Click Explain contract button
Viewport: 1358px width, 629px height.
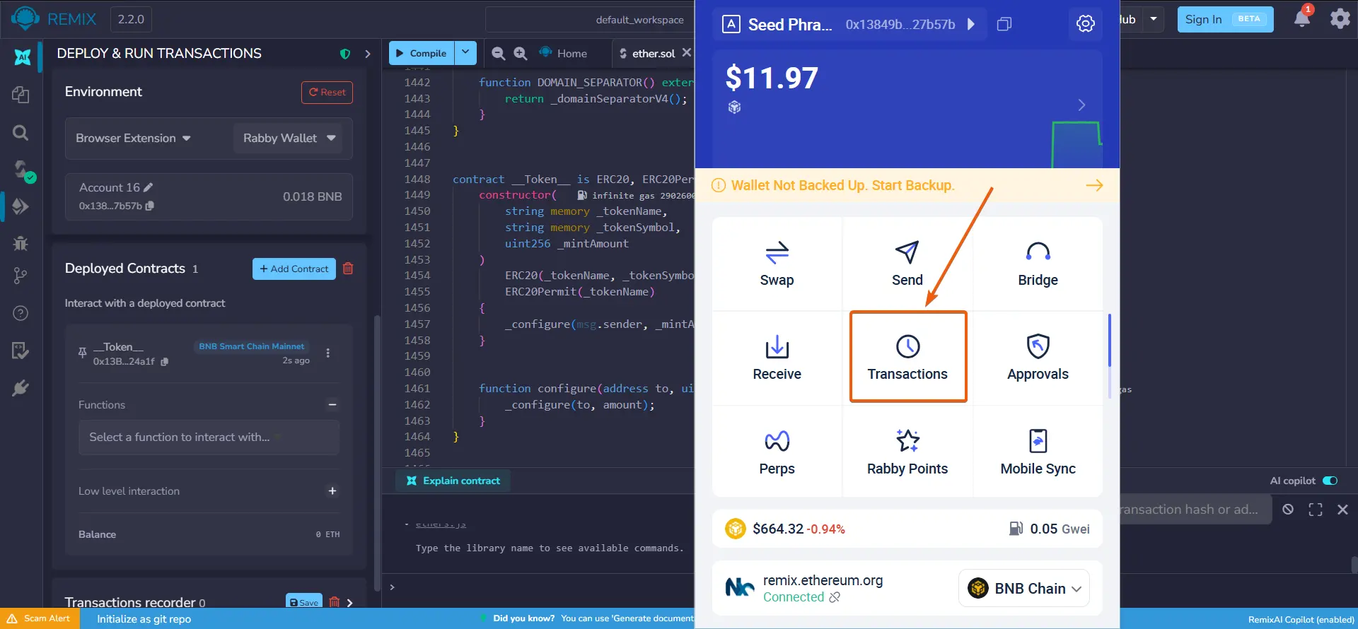[x=453, y=481]
